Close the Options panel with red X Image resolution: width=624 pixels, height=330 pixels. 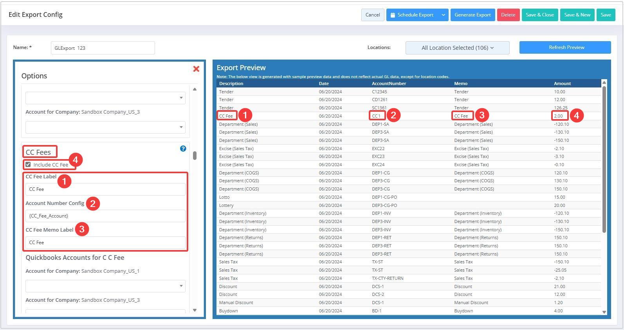click(196, 69)
